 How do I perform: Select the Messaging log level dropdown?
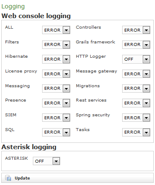click(56, 88)
